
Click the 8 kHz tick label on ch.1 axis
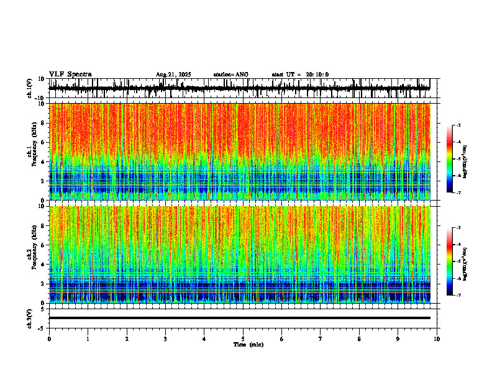click(x=43, y=123)
